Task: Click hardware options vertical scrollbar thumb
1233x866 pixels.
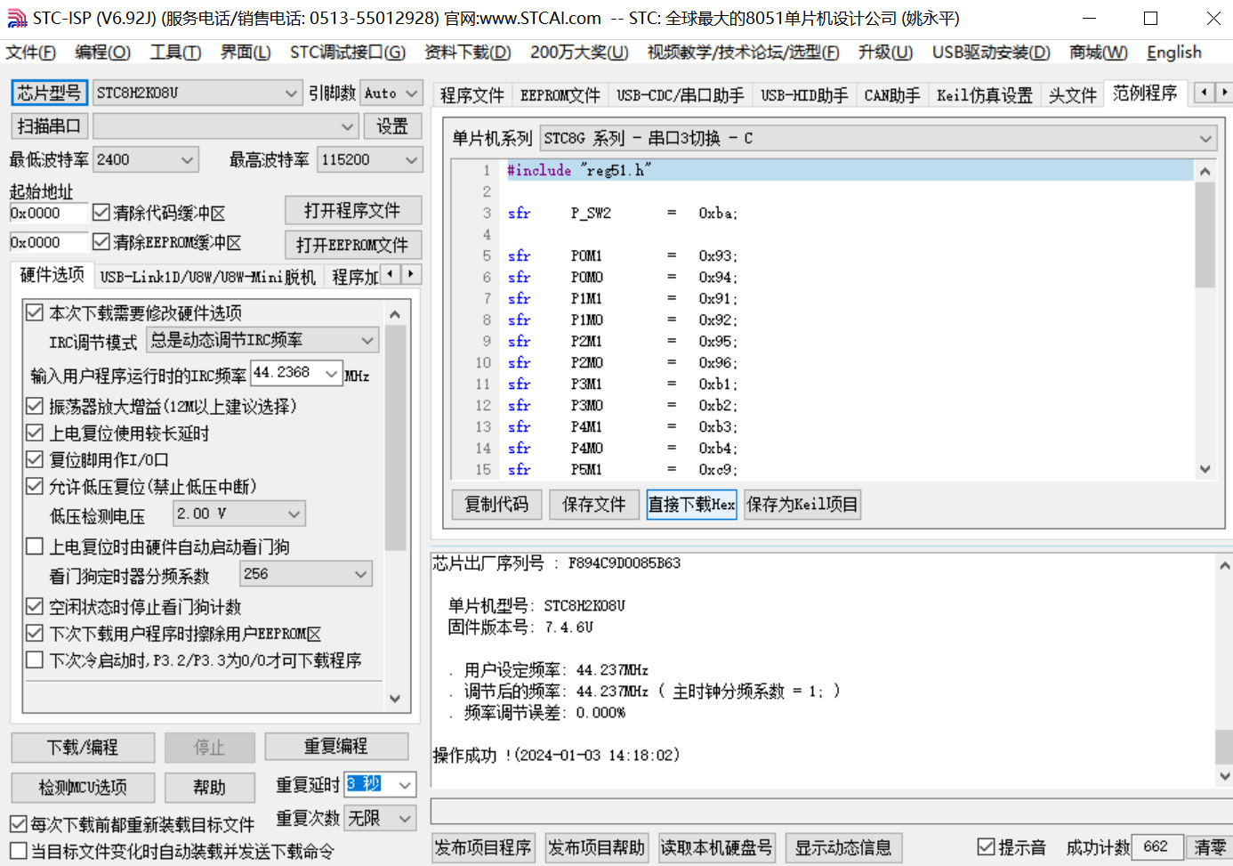Action: [x=395, y=438]
